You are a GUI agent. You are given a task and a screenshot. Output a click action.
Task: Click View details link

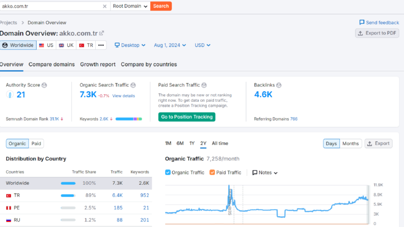[x=123, y=96]
